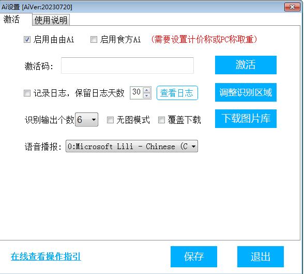Click the 下载图片库 button
Viewport: 304px width, 274px height.
246,119
